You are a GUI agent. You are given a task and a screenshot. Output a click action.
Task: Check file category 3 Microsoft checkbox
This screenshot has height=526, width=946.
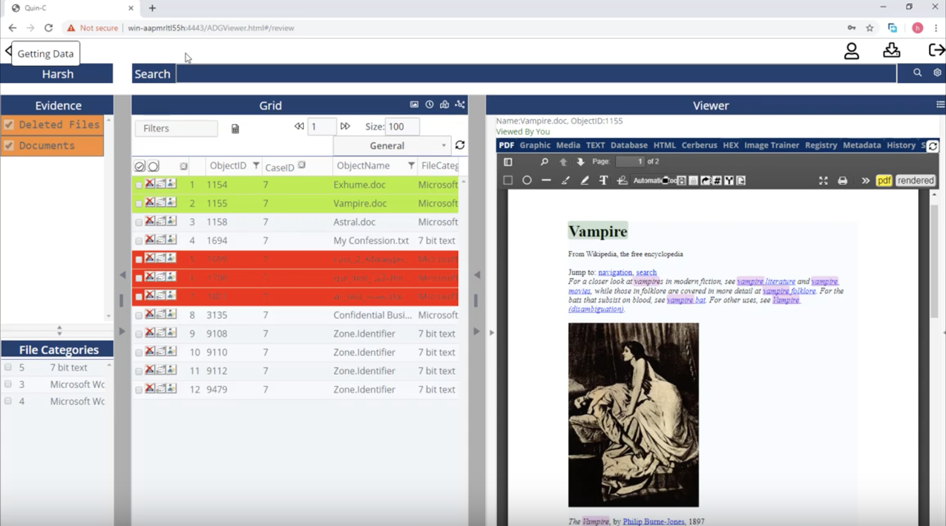click(x=8, y=384)
